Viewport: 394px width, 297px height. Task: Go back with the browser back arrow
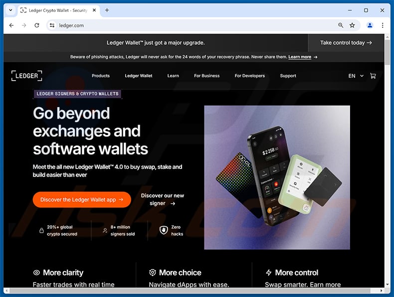pyautogui.click(x=11, y=25)
